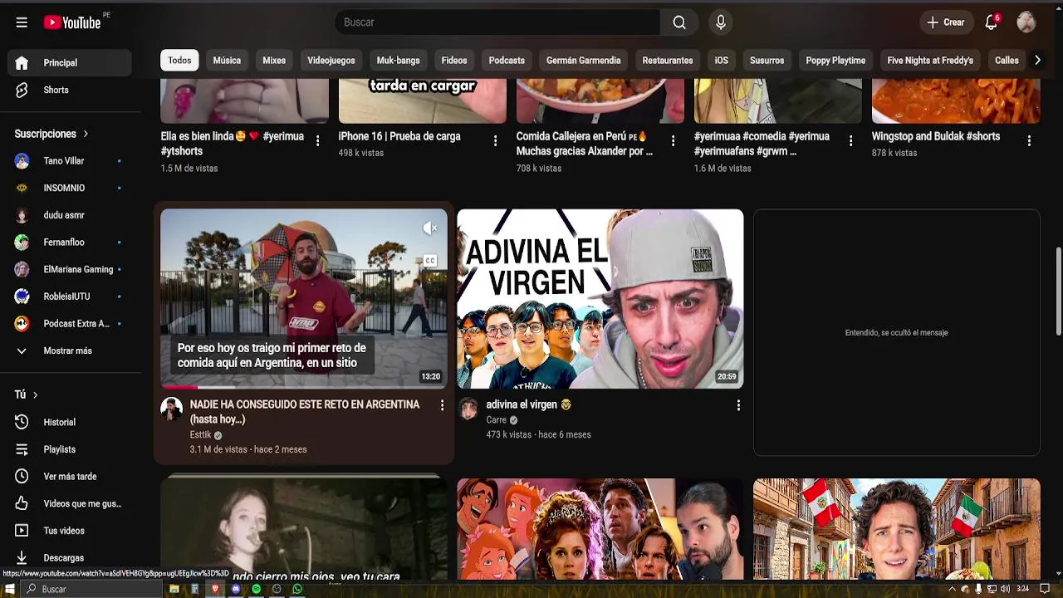Select the Poppy Playtime filter chip
The width and height of the screenshot is (1063, 598).
[x=835, y=61]
